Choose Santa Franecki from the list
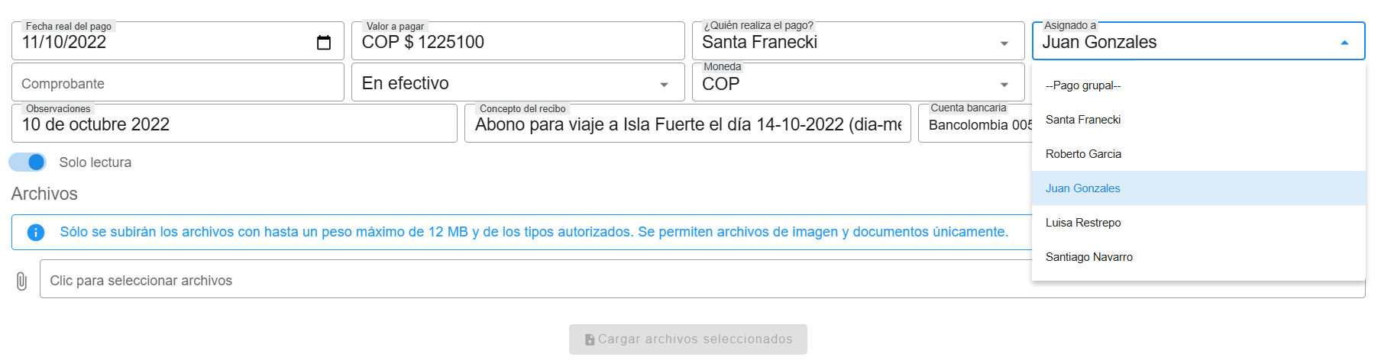 1083,120
